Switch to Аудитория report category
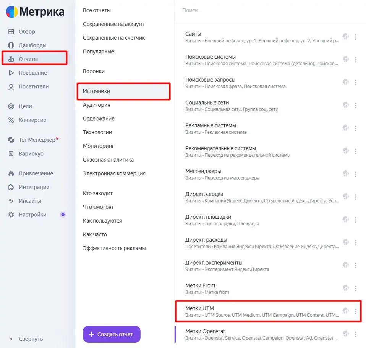 coord(96,105)
